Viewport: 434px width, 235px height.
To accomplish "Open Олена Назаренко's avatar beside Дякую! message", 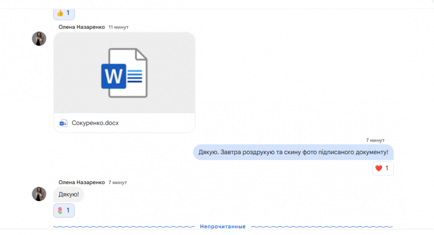I will point(39,194).
